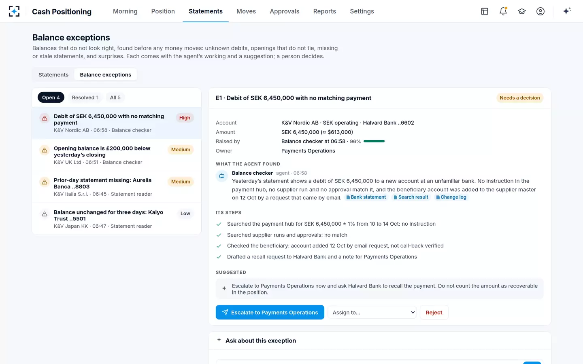Launch the AI sparkle assistant icon

click(x=567, y=11)
